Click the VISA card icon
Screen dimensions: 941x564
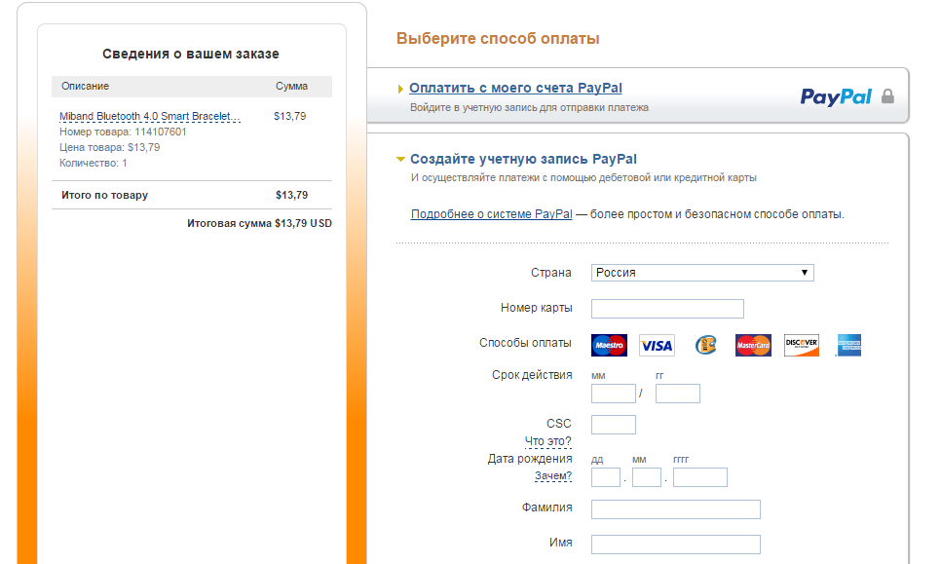point(657,345)
